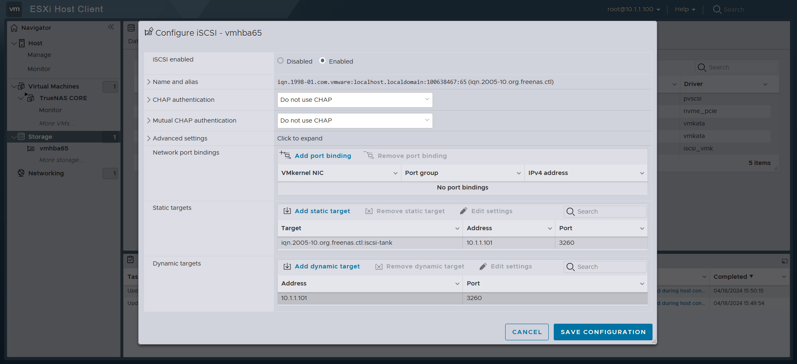The height and width of the screenshot is (364, 797).
Task: Click the Remove static target icon
Action: click(x=369, y=211)
